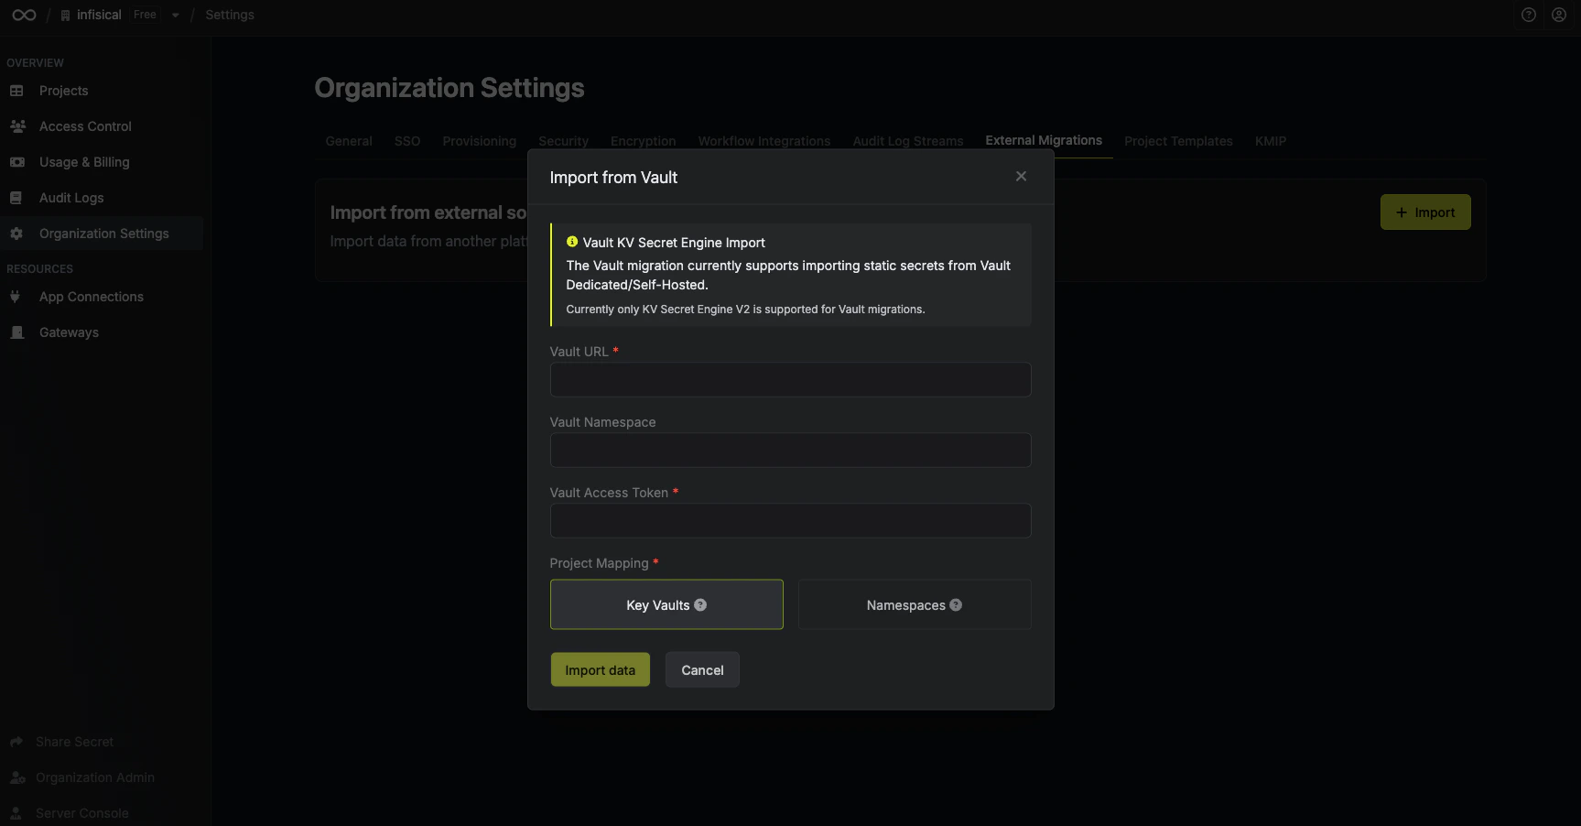
Task: Click the infisical organization name
Action: 99,15
